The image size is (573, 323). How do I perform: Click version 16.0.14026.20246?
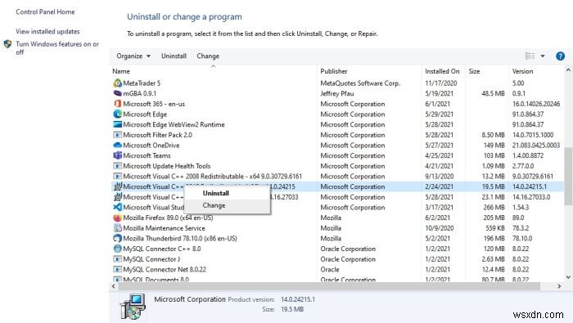pyautogui.click(x=536, y=104)
